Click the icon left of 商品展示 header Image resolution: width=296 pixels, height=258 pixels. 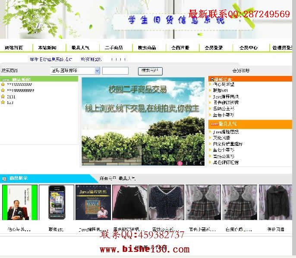point(4,179)
